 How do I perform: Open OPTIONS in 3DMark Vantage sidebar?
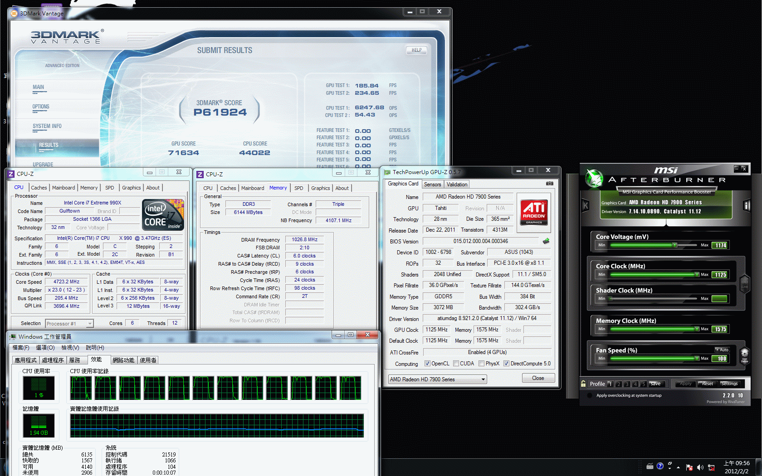(41, 107)
